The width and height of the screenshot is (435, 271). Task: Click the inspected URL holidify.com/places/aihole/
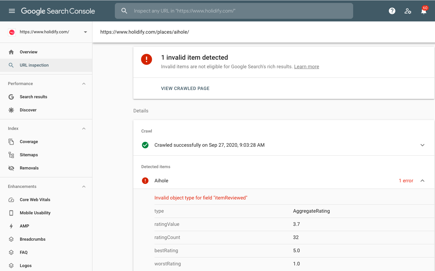tap(145, 32)
